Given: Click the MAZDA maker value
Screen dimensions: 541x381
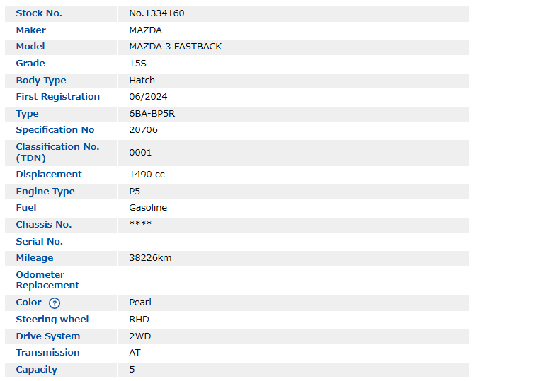Looking at the screenshot, I should coord(145,30).
